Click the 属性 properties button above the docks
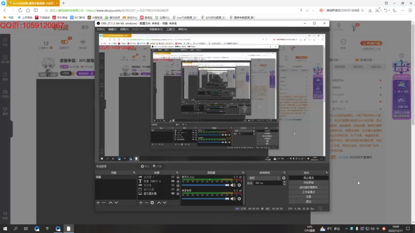This screenshot has width=415, height=233. click(145, 166)
